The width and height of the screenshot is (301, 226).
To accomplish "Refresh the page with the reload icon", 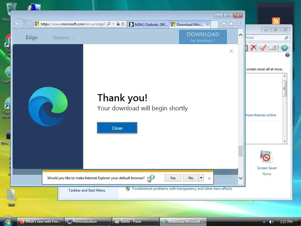I will coord(123,24).
